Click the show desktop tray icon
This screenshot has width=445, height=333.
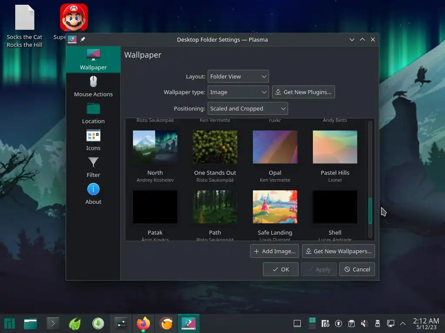coord(297,323)
